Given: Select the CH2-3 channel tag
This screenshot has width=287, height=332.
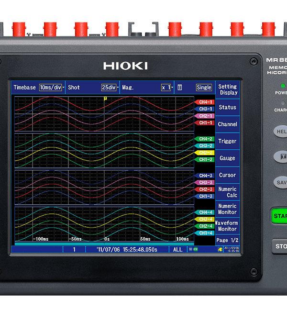Looking at the screenshot, I should click(205, 189).
